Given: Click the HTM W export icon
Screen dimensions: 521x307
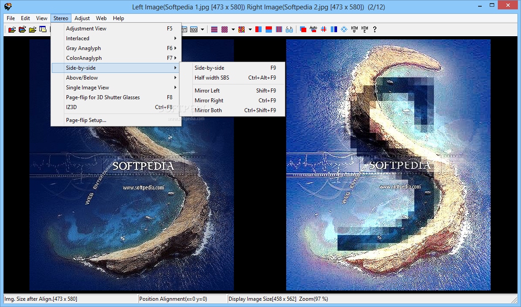Looking at the screenshot, I should click(x=354, y=29).
